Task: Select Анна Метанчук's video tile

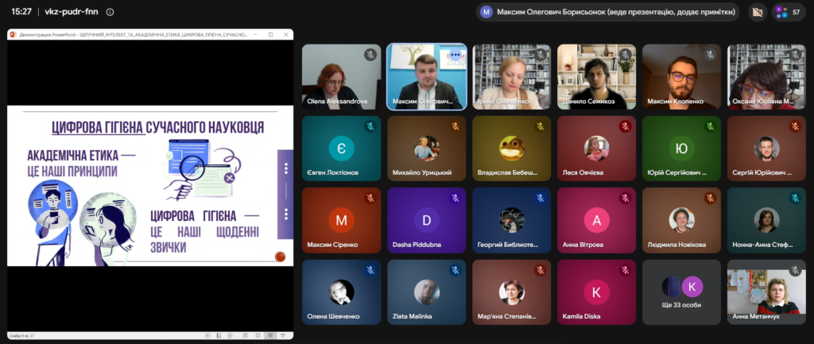Action: coord(767,292)
